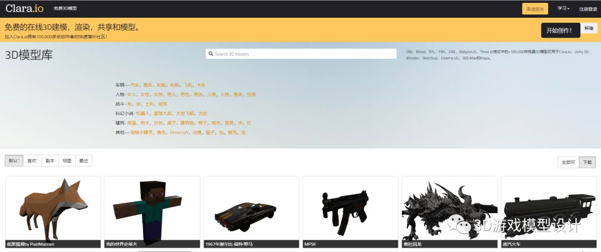Open the 建筑物 category link
The image size is (601, 252).
pos(187,123)
